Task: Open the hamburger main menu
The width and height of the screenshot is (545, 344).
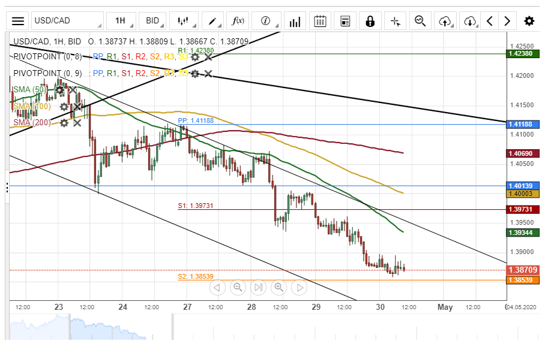Action: [x=18, y=21]
